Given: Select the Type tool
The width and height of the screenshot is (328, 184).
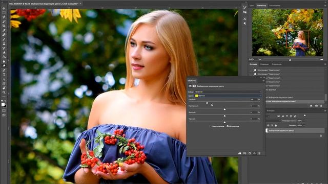Looking at the screenshot, I should click(4, 75).
